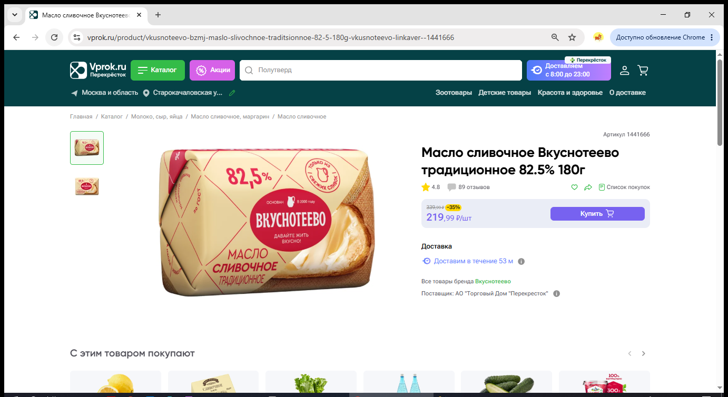The width and height of the screenshot is (728, 397).
Task: Click the -35% discount badge
Action: (453, 207)
